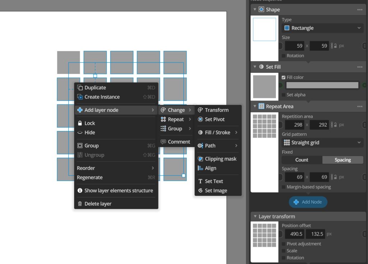Image resolution: width=368 pixels, height=264 pixels.
Task: Select Create Instance menu item
Action: 102,97
